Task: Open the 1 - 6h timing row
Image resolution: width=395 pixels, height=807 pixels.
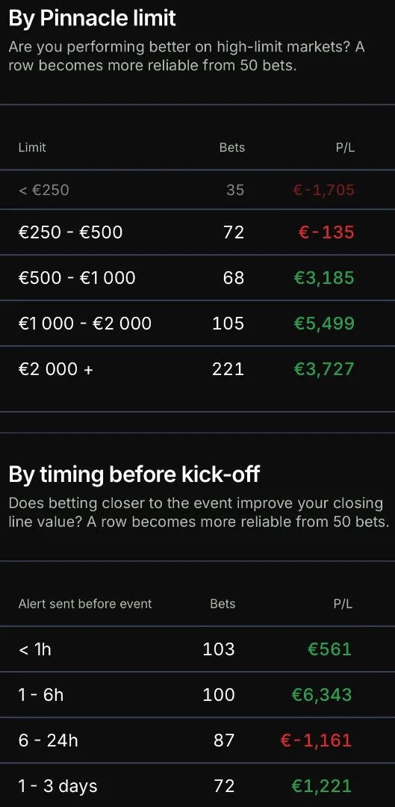Action: coord(197,695)
